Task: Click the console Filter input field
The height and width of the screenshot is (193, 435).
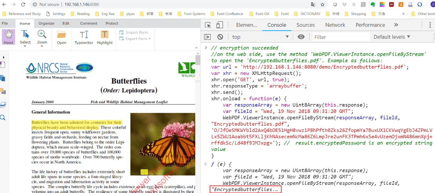Action: [341, 37]
